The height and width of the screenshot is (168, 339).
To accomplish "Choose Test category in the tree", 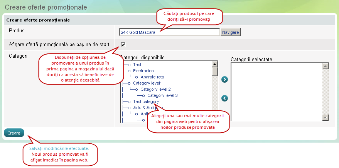I will click(146, 101).
